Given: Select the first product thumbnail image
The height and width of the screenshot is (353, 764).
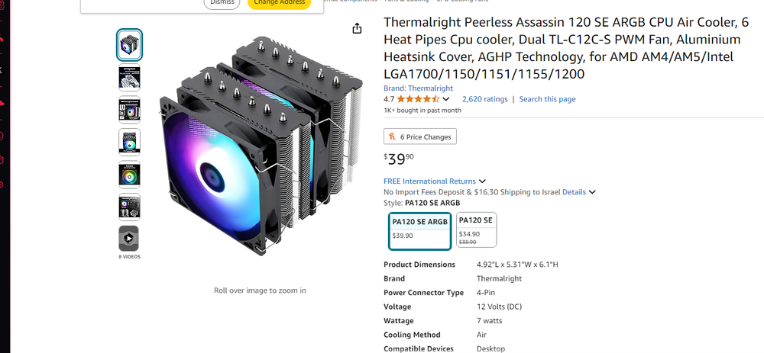Looking at the screenshot, I should pos(129,45).
